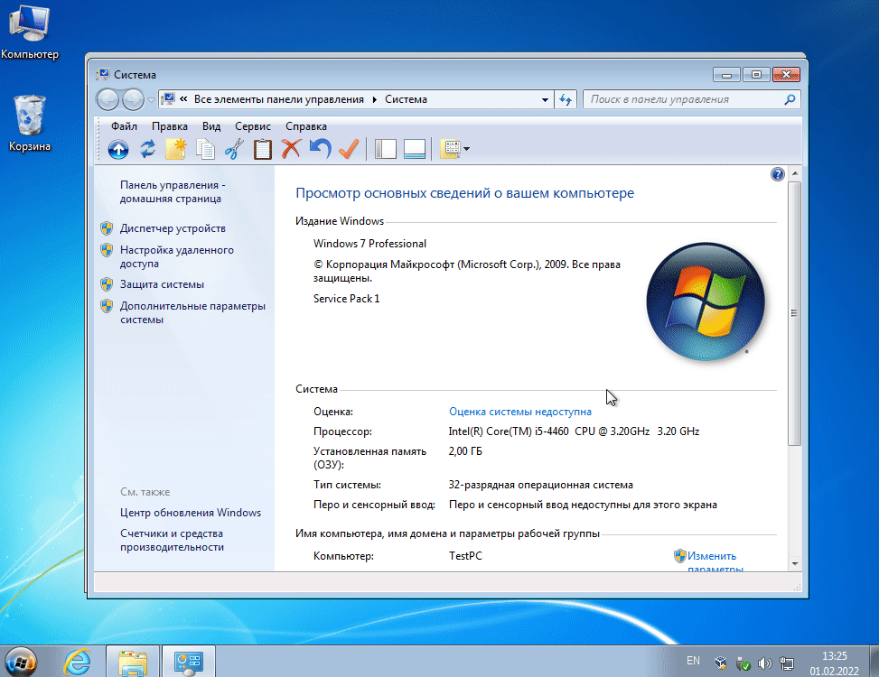Click the New folder toolbar icon

click(x=176, y=149)
